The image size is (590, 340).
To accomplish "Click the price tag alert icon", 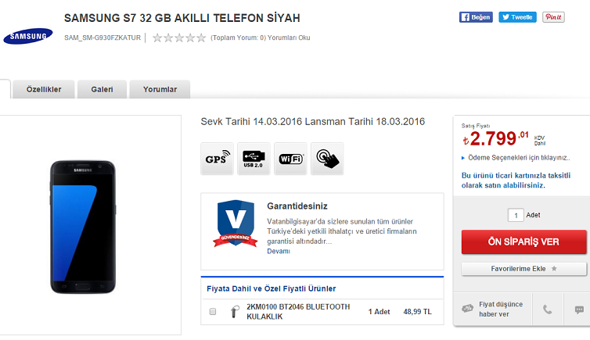I will pos(467,309).
